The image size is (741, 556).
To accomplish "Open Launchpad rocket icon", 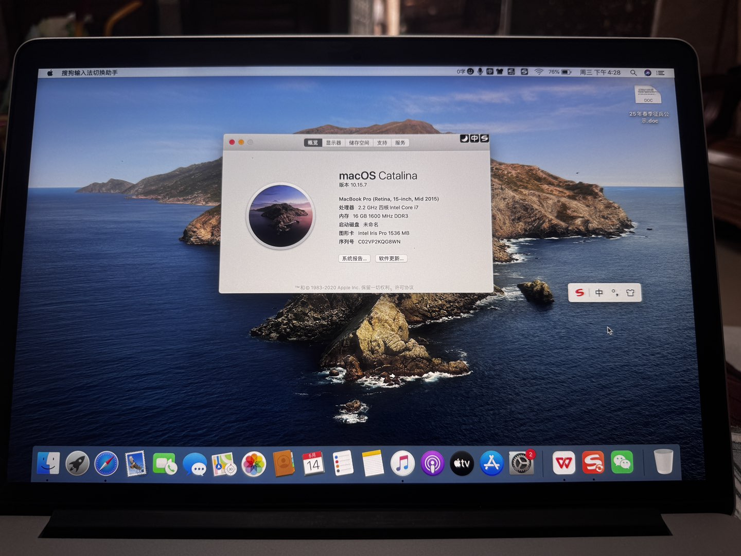I will click(x=77, y=464).
